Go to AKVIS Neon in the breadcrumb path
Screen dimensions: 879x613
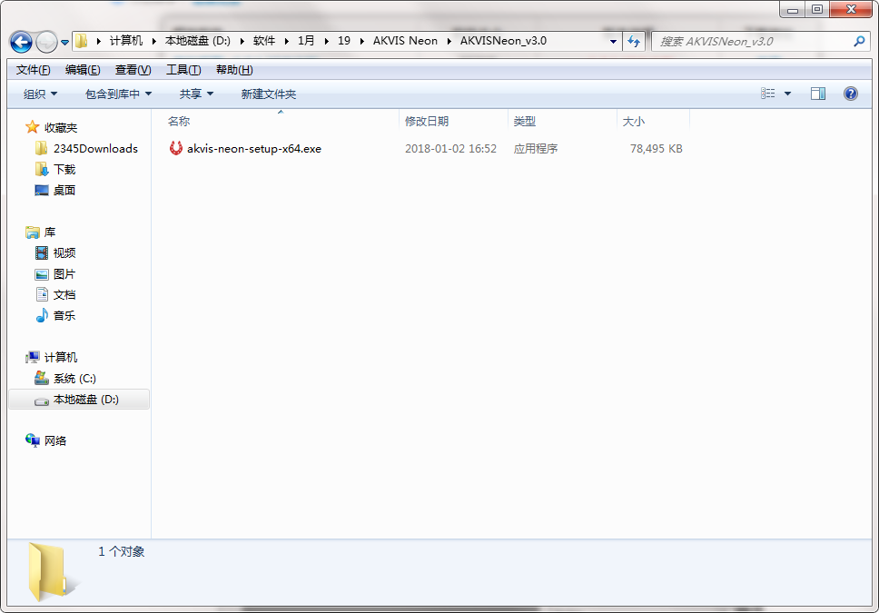point(405,41)
